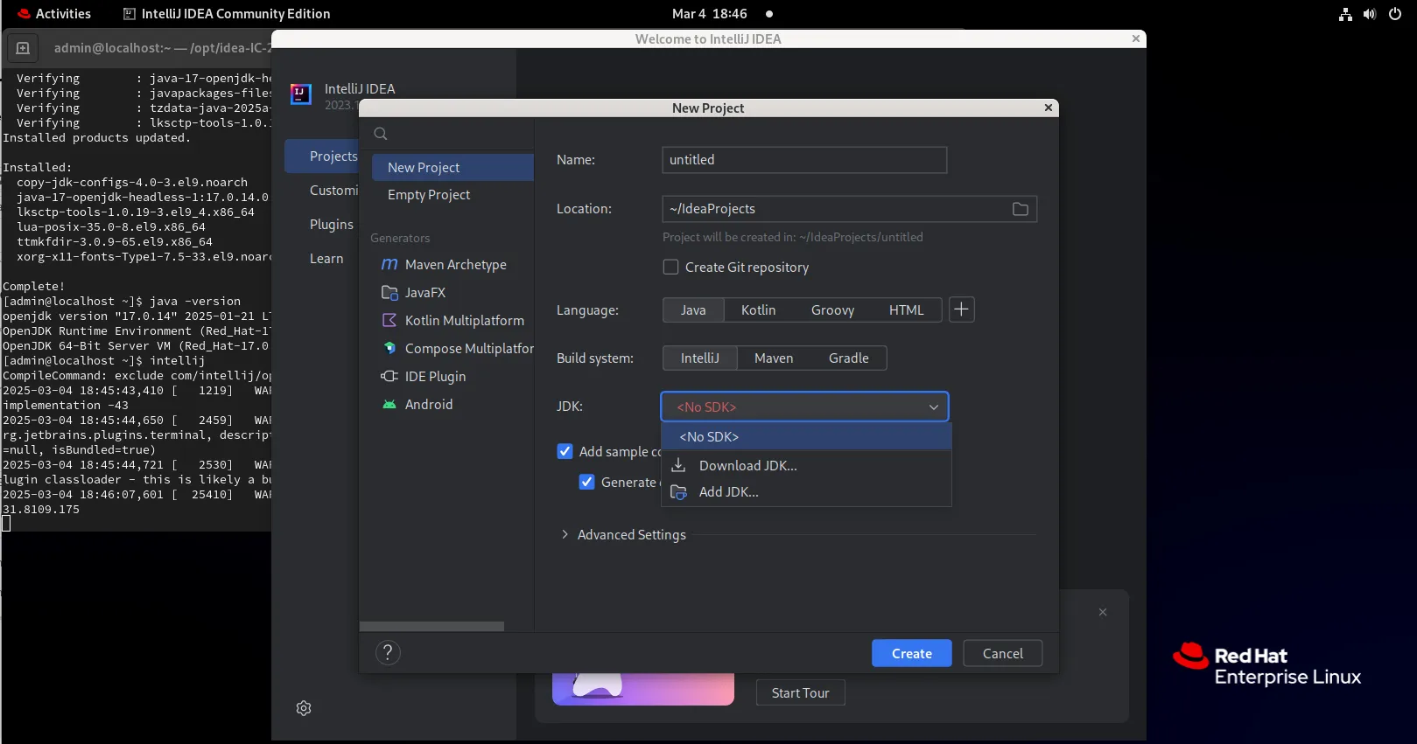This screenshot has width=1417, height=744.
Task: Click the horizontal scrollbar under generators list
Action: coord(431,626)
